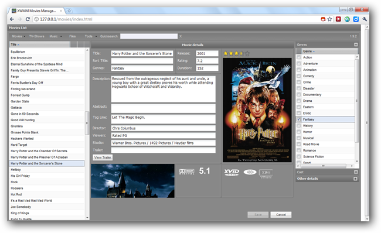Check the Adventure genre checkbox
Screen dimensions: 381x233
[298, 63]
